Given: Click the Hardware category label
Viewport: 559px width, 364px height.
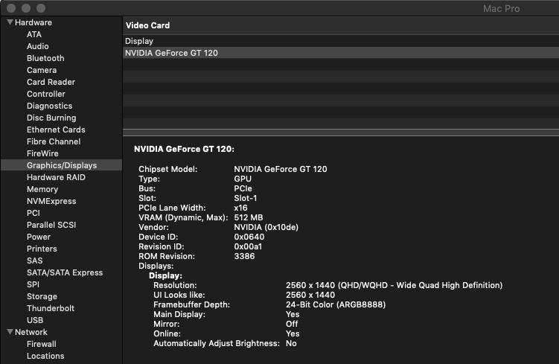Looking at the screenshot, I should pos(33,22).
